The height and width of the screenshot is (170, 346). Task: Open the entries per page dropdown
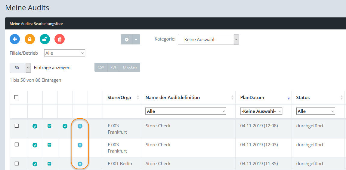pos(20,68)
